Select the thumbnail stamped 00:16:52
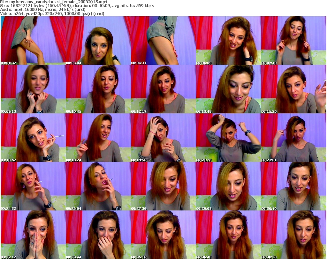Viewport: 327px width, 259px height. [33, 138]
